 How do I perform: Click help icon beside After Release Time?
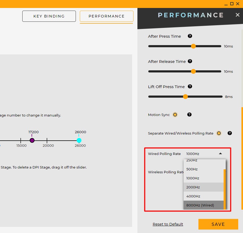190,61
